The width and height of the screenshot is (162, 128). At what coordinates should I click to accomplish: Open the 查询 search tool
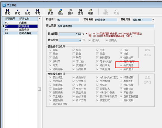80,11
